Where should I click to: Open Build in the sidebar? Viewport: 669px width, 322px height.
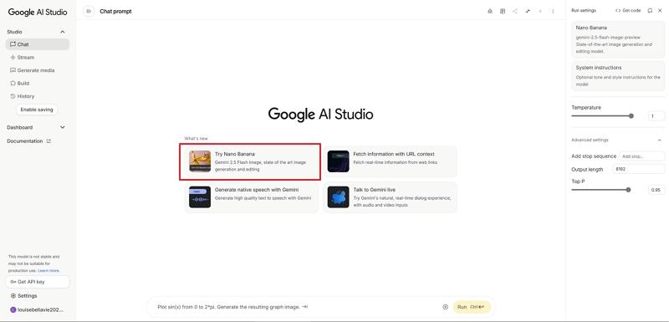pyautogui.click(x=38, y=83)
